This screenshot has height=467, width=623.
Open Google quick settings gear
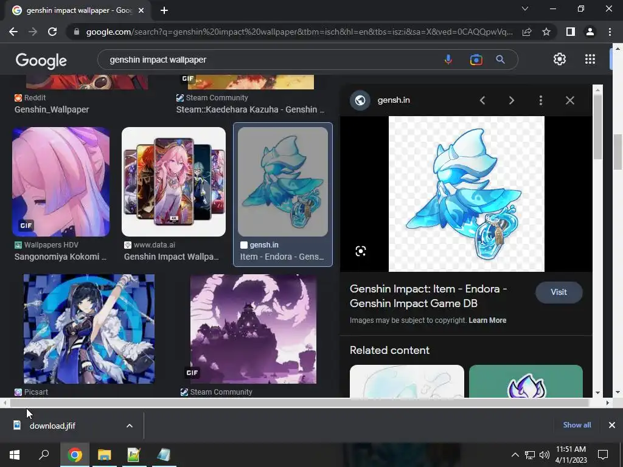tap(560, 59)
